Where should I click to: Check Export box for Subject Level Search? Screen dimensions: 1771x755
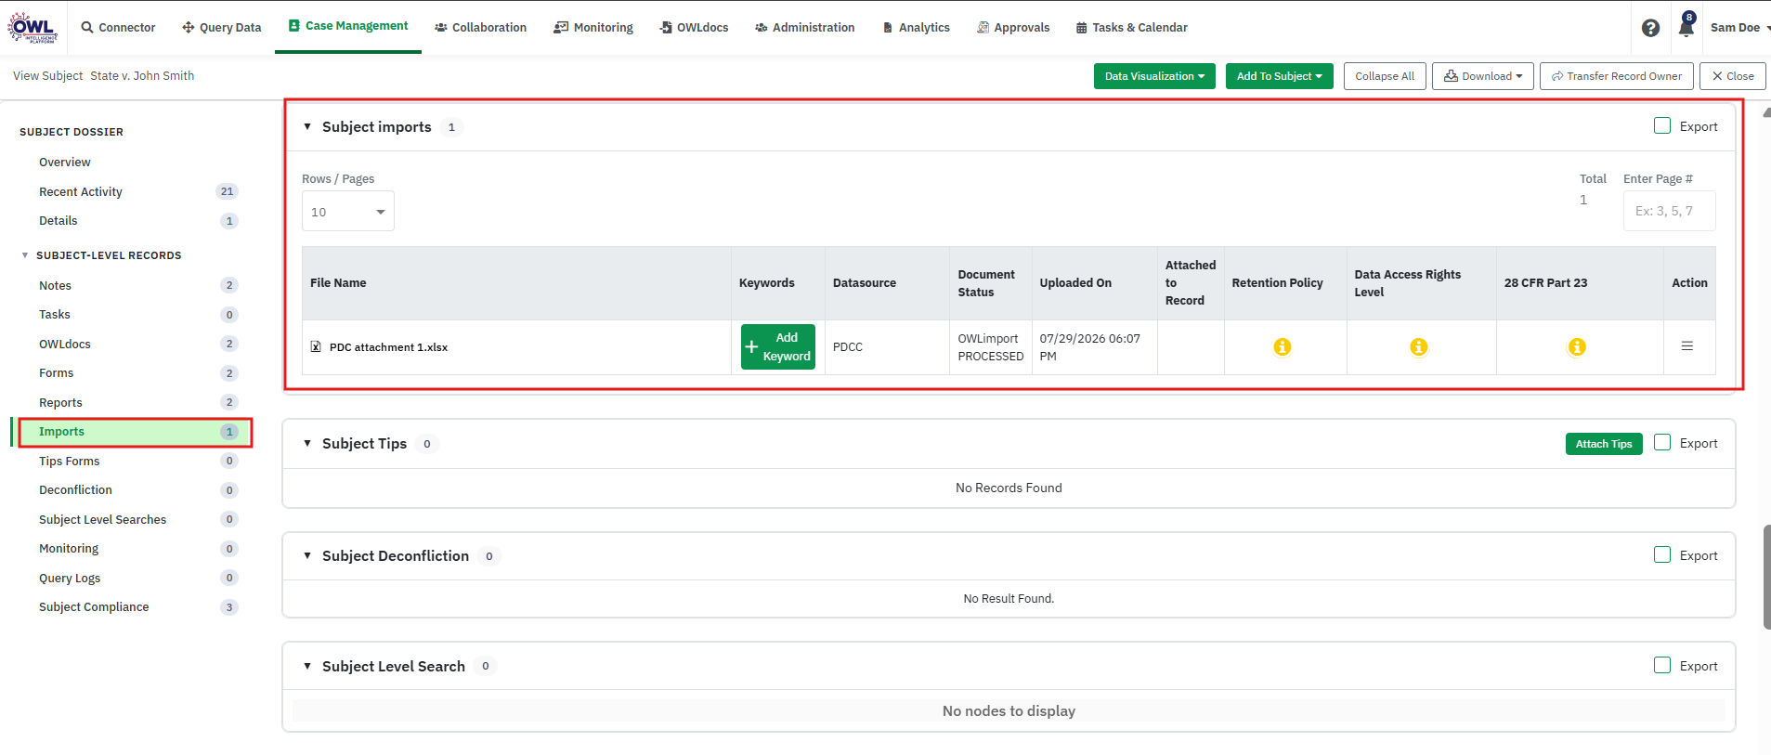(1662, 665)
